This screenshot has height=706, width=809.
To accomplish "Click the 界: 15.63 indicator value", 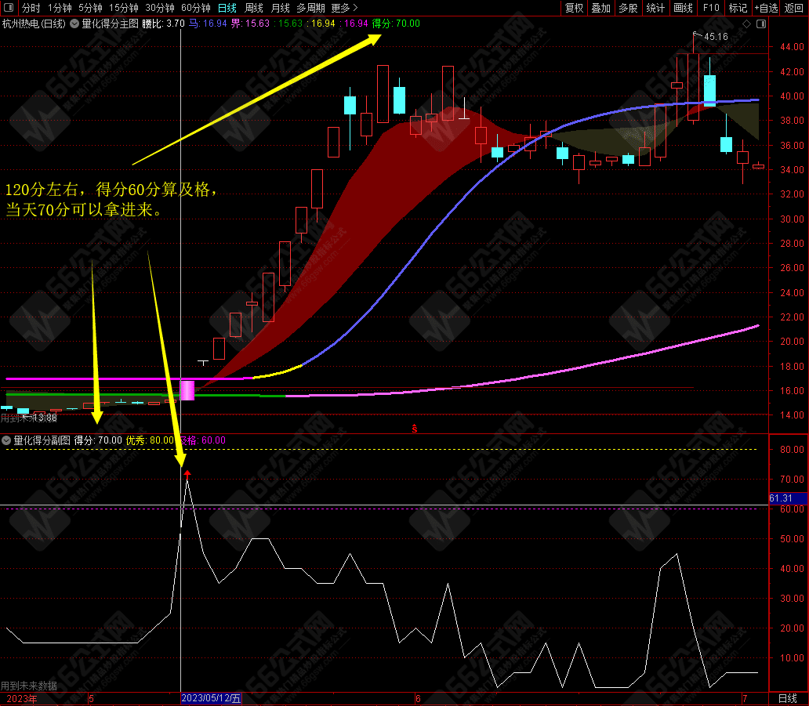I will point(250,24).
